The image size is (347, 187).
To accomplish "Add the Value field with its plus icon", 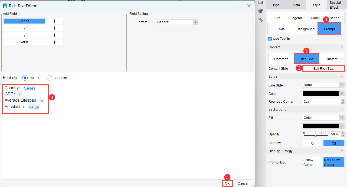I will pos(54,42).
